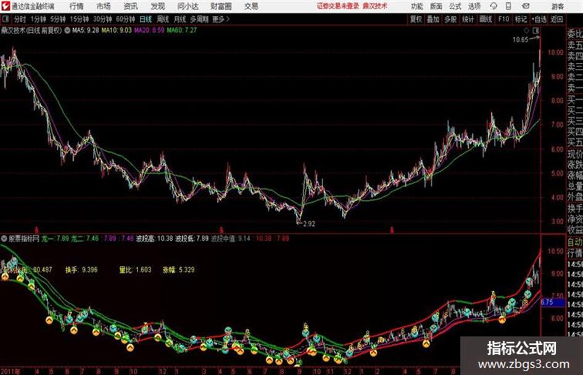This screenshot has width=583, height=375.
Task: Click the diamond icon at chart top-right
Action: (526, 30)
